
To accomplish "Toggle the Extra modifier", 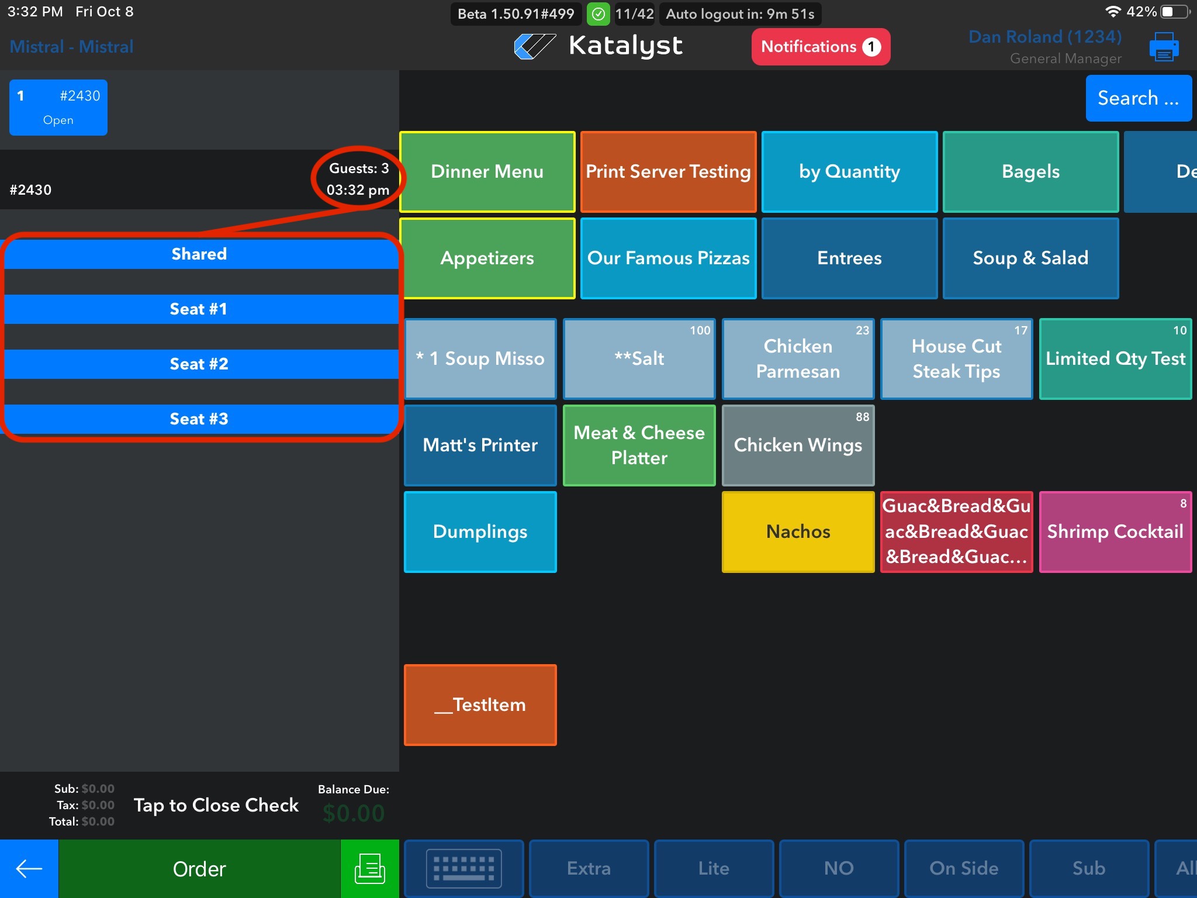I will tap(589, 868).
